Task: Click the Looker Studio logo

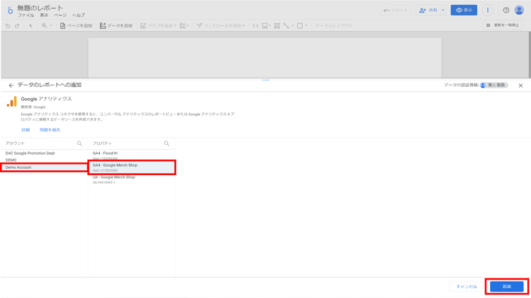Action: (x=10, y=11)
